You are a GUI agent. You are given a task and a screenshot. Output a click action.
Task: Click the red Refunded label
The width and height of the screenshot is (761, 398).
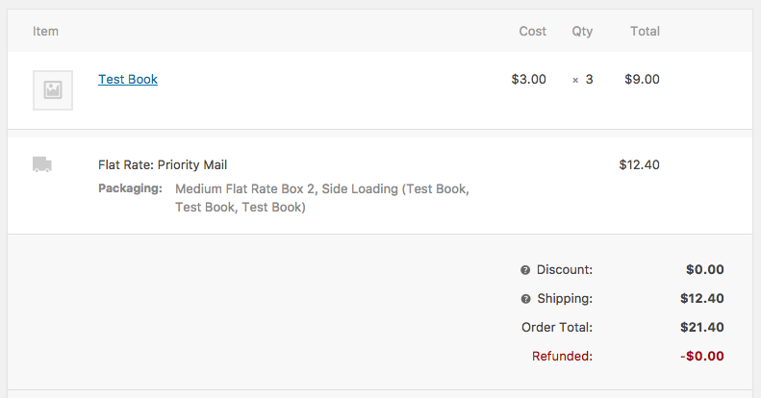[x=562, y=357]
